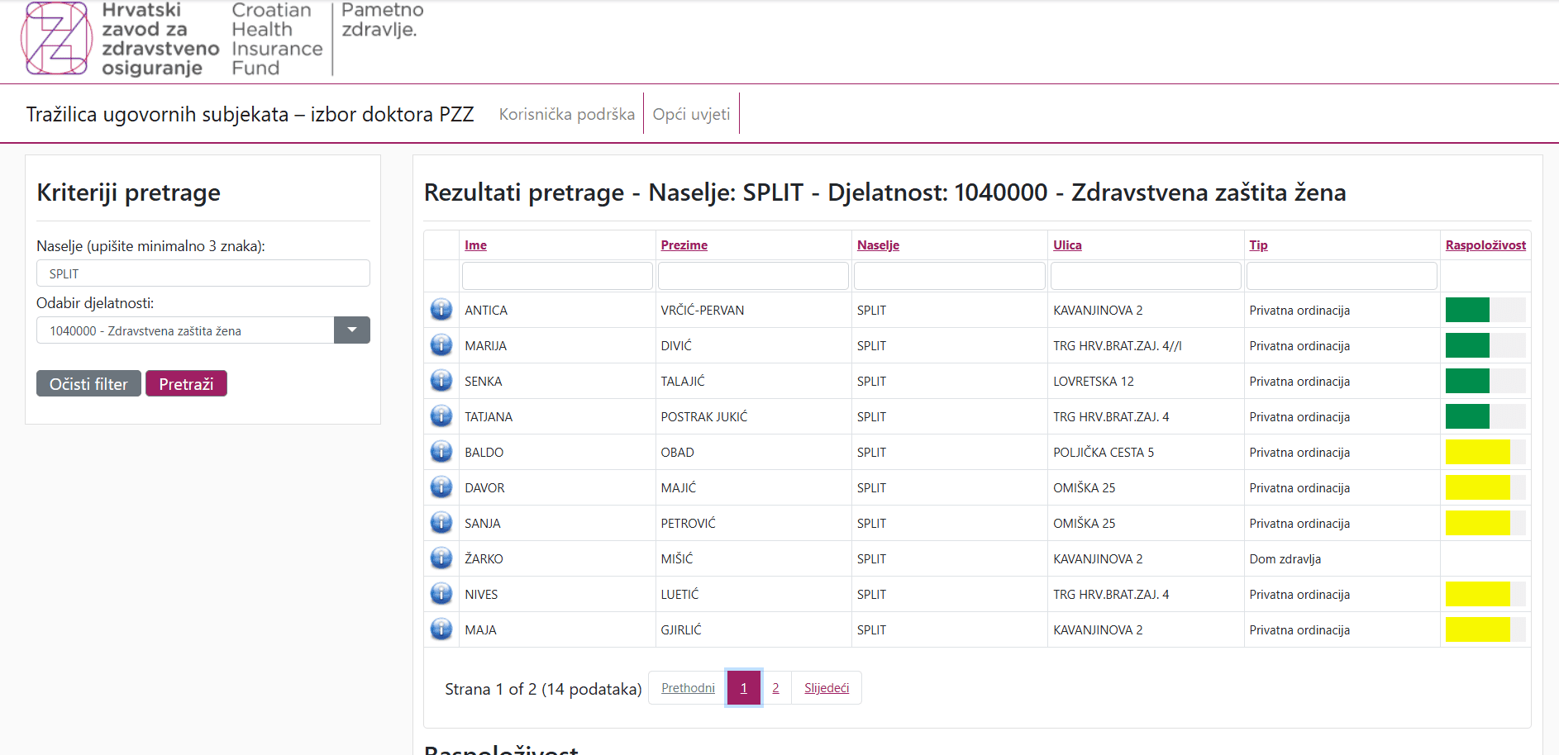
Task: Open Korisnička podrška menu item
Action: click(x=566, y=114)
